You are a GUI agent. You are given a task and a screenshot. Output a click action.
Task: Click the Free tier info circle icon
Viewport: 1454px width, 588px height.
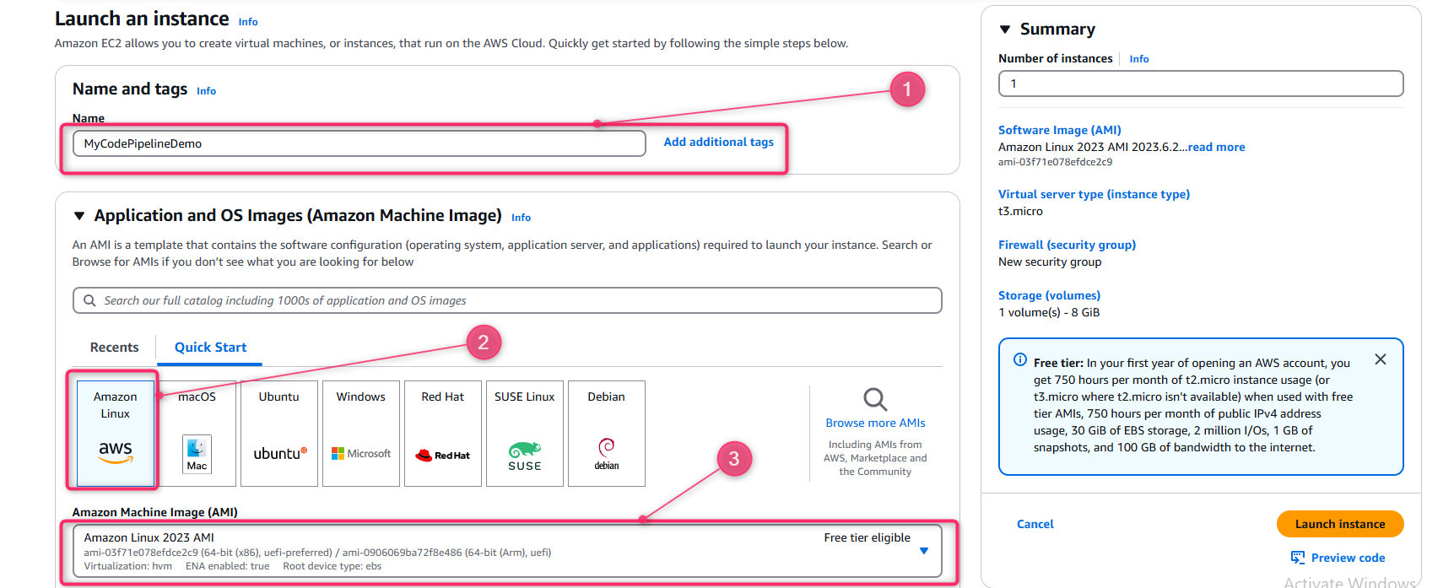(x=1020, y=360)
